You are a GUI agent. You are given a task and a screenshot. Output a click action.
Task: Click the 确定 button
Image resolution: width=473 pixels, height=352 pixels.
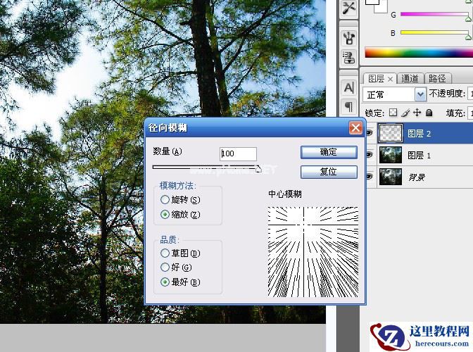[329, 152]
